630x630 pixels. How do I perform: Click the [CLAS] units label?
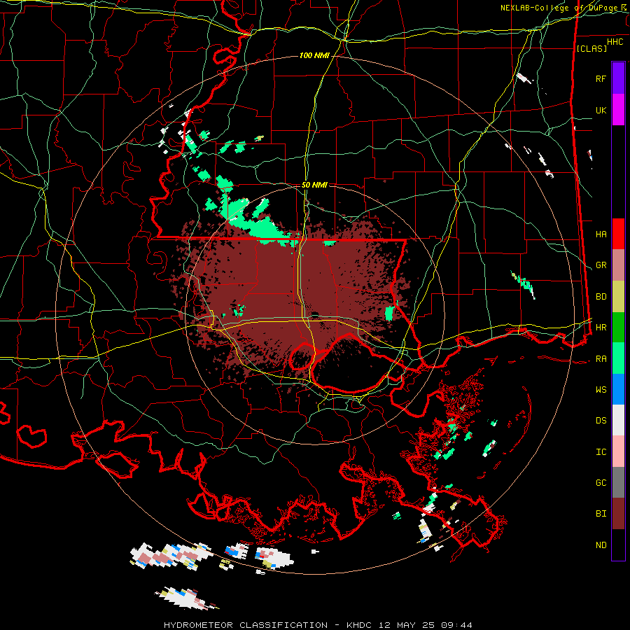tap(591, 48)
